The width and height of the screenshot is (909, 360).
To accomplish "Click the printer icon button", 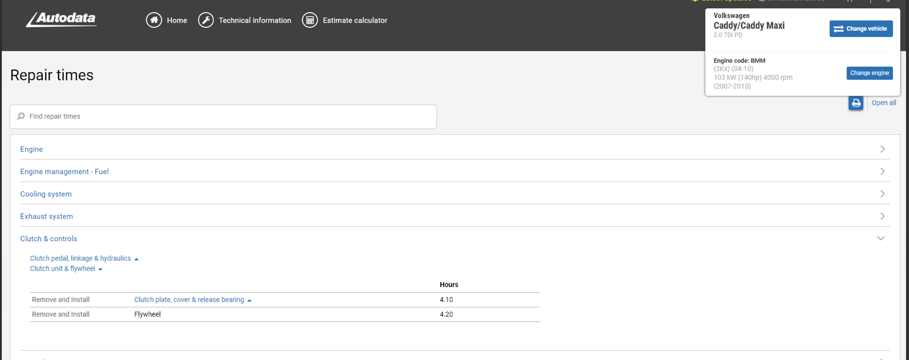I will pyautogui.click(x=855, y=103).
